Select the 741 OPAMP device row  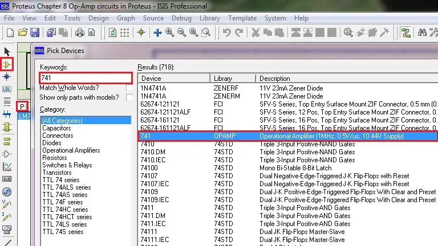click(x=288, y=136)
